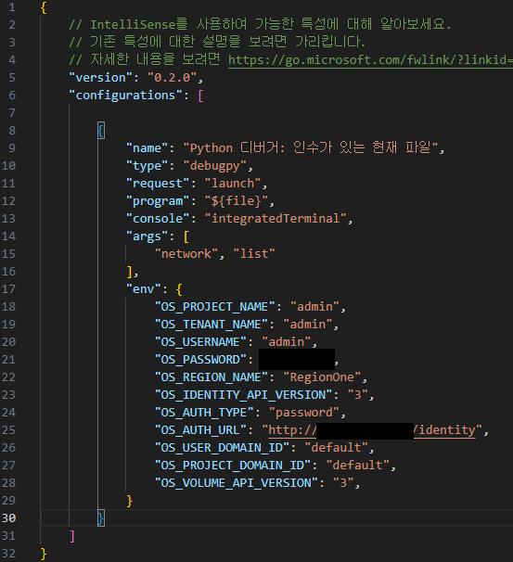Screen dimensions: 513x562
Task: Click line number 30 in the gutter
Action: point(8,518)
